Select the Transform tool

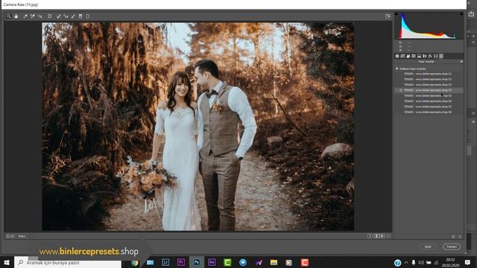click(50, 16)
